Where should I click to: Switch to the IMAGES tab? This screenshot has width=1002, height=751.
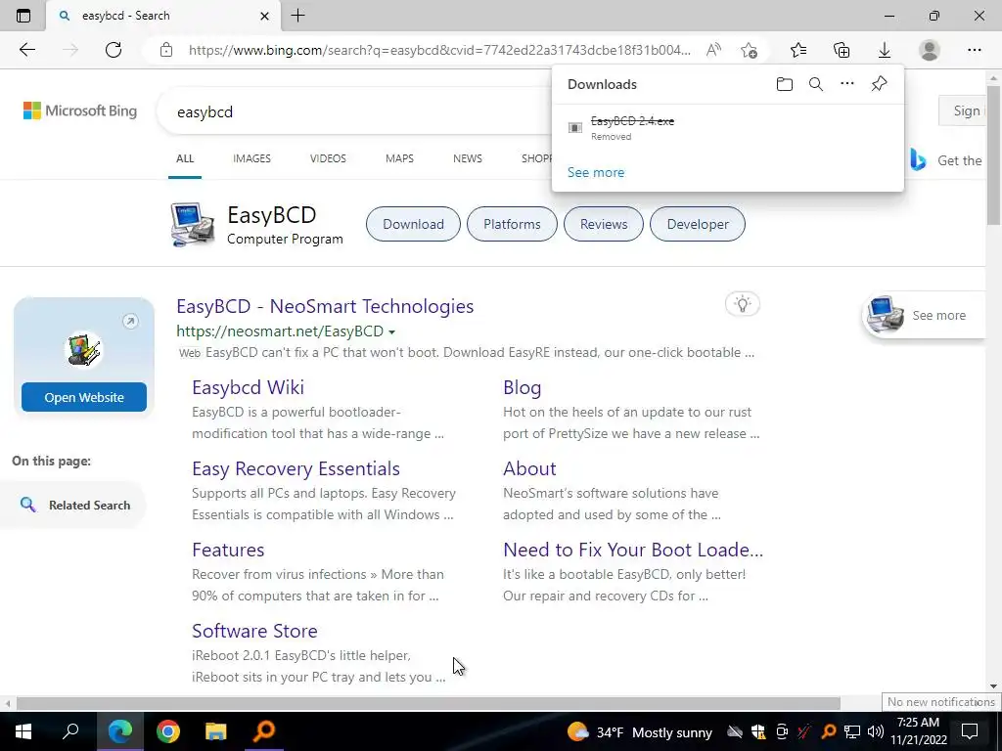pyautogui.click(x=251, y=158)
